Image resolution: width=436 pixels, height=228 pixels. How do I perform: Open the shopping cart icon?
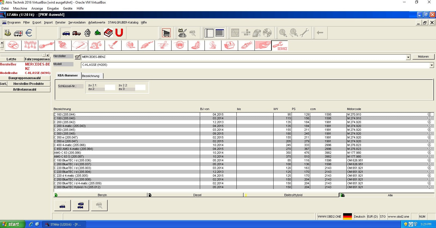tap(166, 33)
